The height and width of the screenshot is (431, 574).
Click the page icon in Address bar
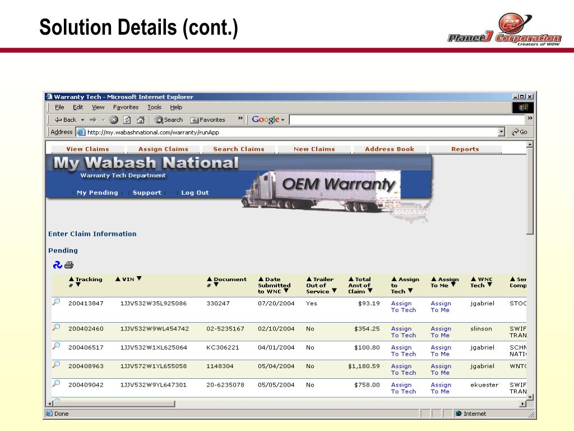coord(81,132)
